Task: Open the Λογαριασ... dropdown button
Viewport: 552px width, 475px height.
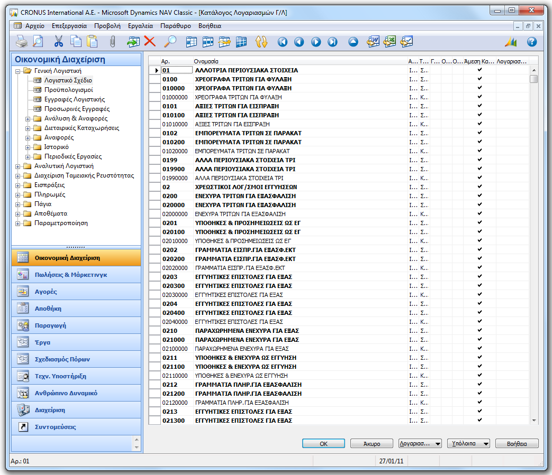Action: [x=420, y=443]
